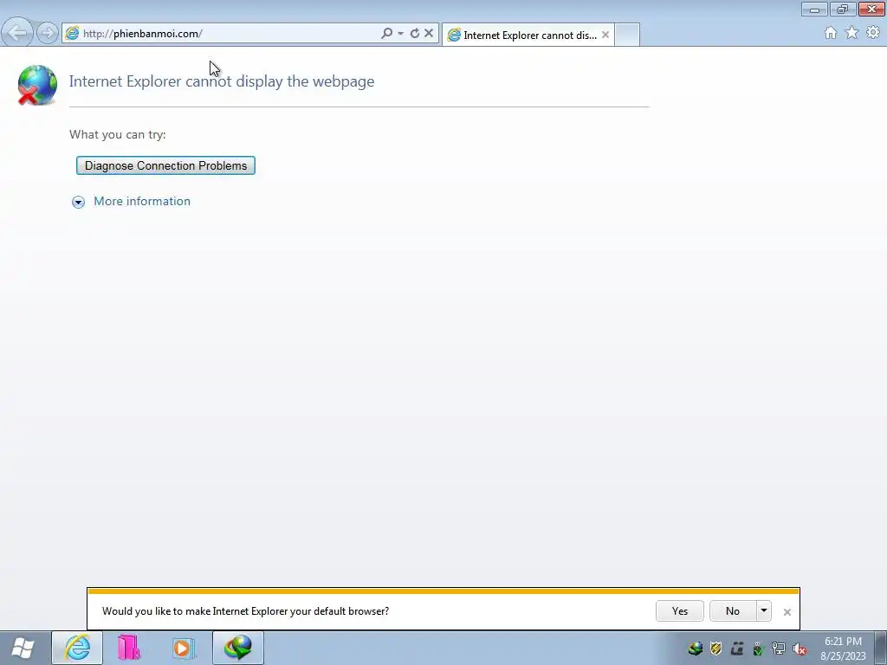Image resolution: width=887 pixels, height=665 pixels.
Task: Click Diagnose Connection Problems button
Action: tap(165, 165)
